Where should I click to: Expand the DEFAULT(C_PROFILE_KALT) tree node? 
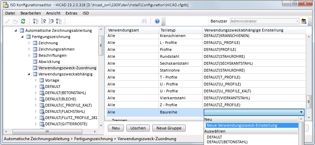[x=36, y=105]
